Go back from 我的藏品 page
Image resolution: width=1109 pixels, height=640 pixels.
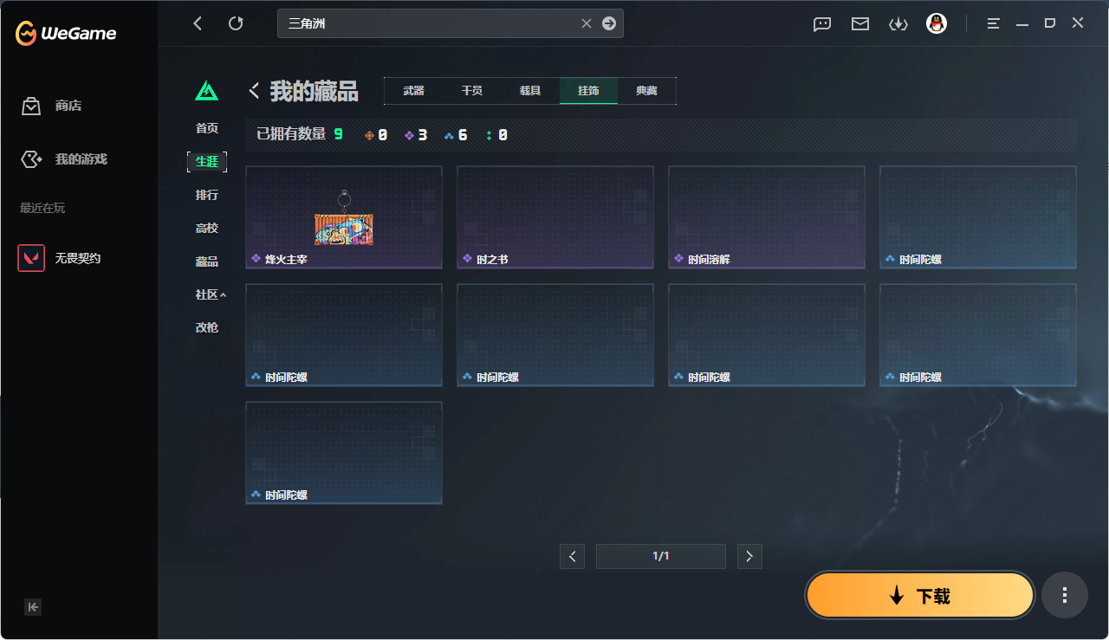(x=255, y=90)
